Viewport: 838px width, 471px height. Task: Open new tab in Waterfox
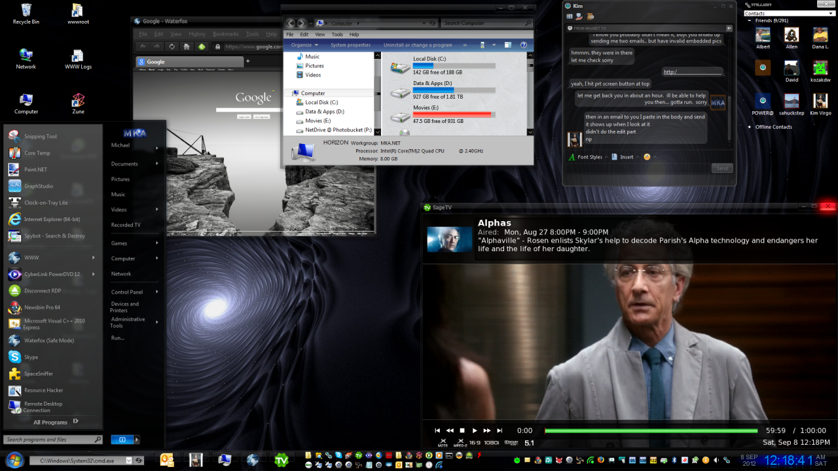coord(249,62)
